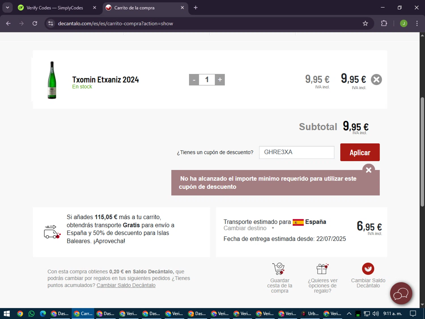Click Guardar cesta de la compra text
The height and width of the screenshot is (319, 425).
point(280,286)
